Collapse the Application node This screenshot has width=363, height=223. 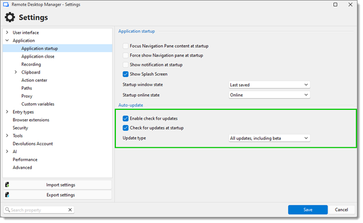(7, 41)
